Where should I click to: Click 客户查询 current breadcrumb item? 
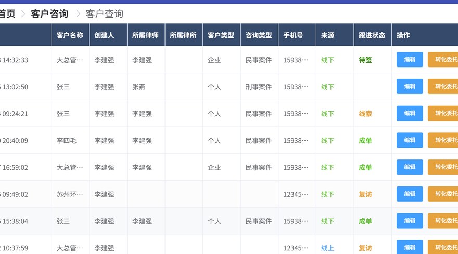(x=104, y=14)
